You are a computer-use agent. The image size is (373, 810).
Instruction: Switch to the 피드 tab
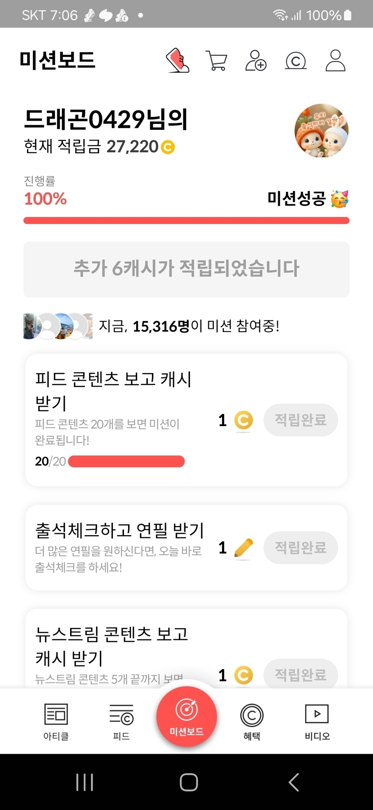tap(121, 722)
